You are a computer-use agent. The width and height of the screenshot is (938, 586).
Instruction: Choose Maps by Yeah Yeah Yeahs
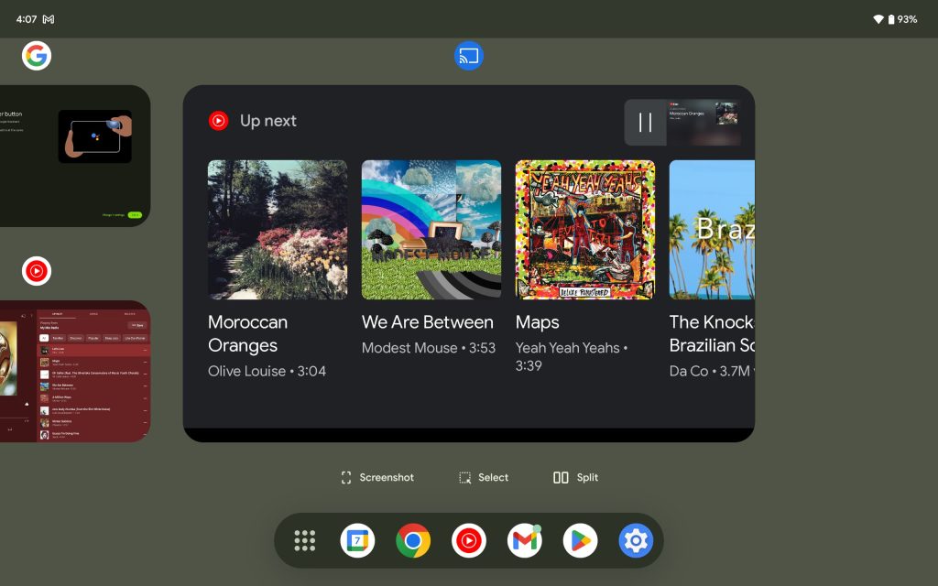tap(584, 230)
